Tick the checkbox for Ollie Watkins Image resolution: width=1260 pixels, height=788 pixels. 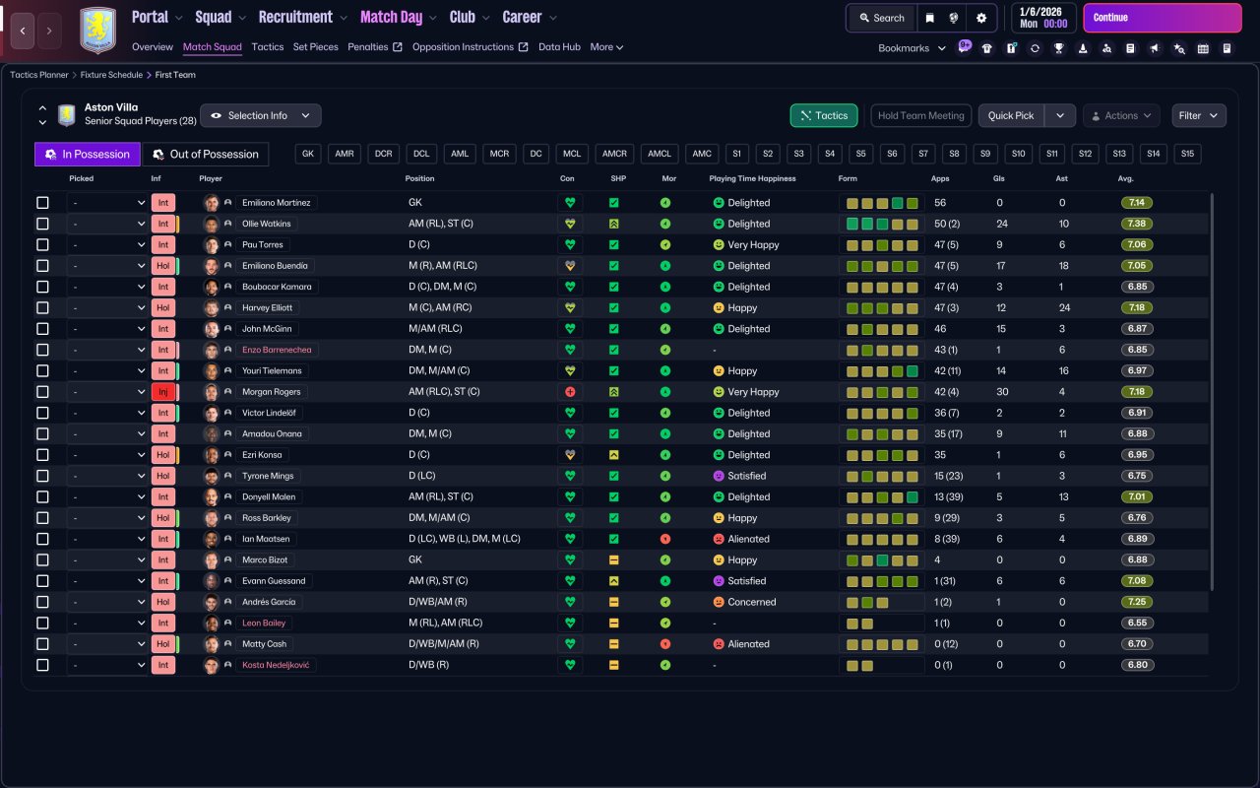tap(42, 224)
